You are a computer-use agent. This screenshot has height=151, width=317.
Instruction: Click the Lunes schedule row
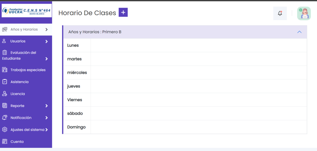(x=185, y=45)
